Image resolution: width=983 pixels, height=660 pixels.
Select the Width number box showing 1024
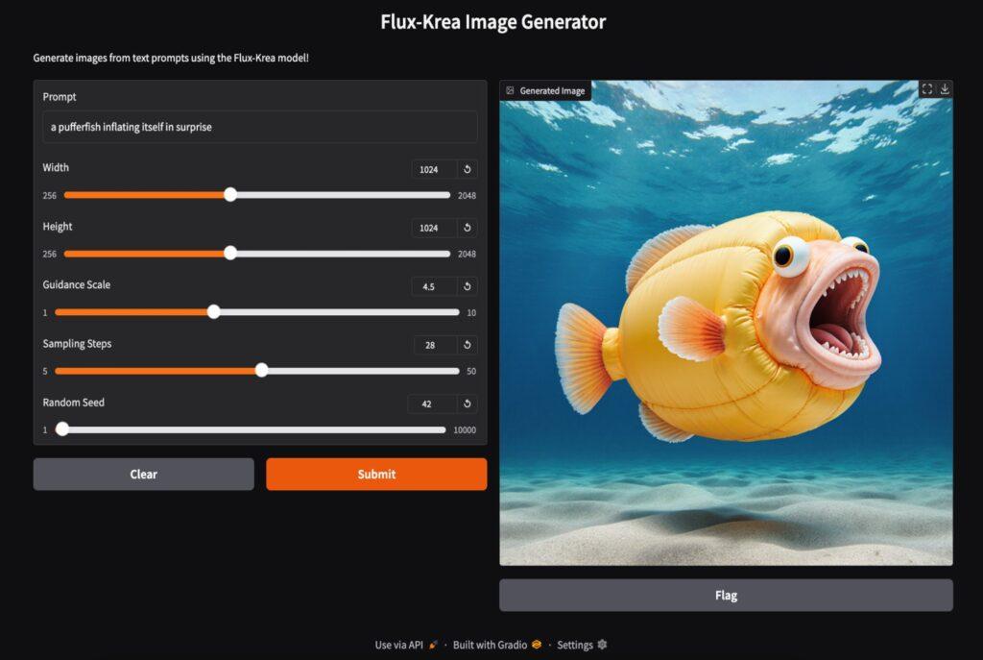434,169
